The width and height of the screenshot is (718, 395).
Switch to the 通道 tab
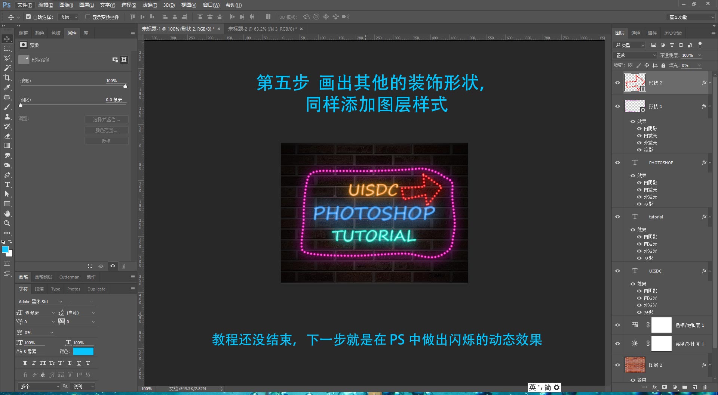coord(636,33)
